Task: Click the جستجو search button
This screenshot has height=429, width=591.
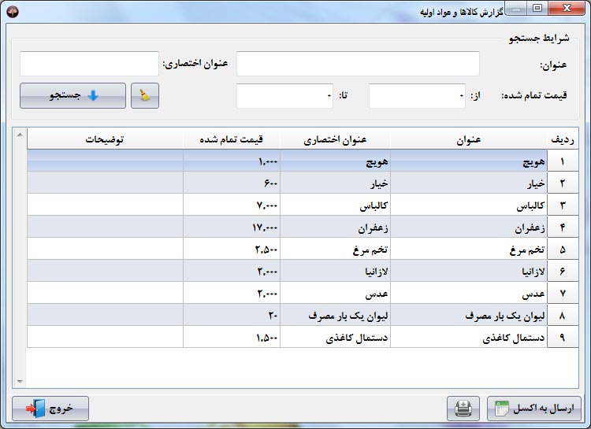Action: tap(72, 96)
